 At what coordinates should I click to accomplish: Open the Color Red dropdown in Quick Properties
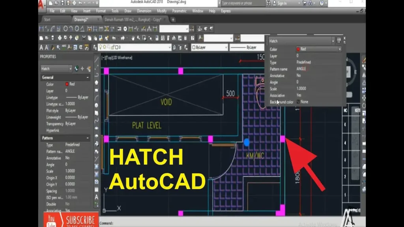(339, 49)
